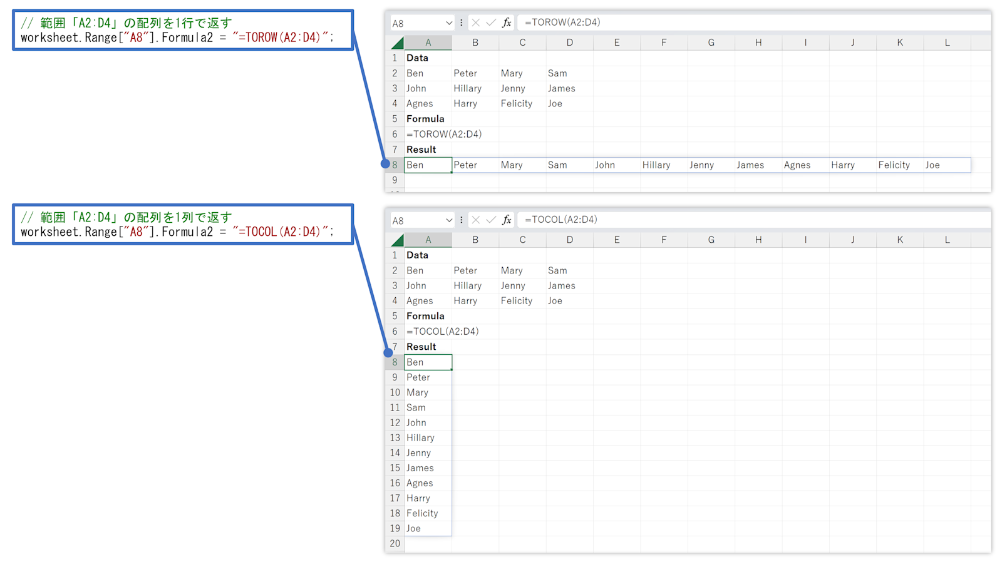Select row 19 header in the TOCOL sheet
The width and height of the screenshot is (1002, 567).
(x=395, y=529)
